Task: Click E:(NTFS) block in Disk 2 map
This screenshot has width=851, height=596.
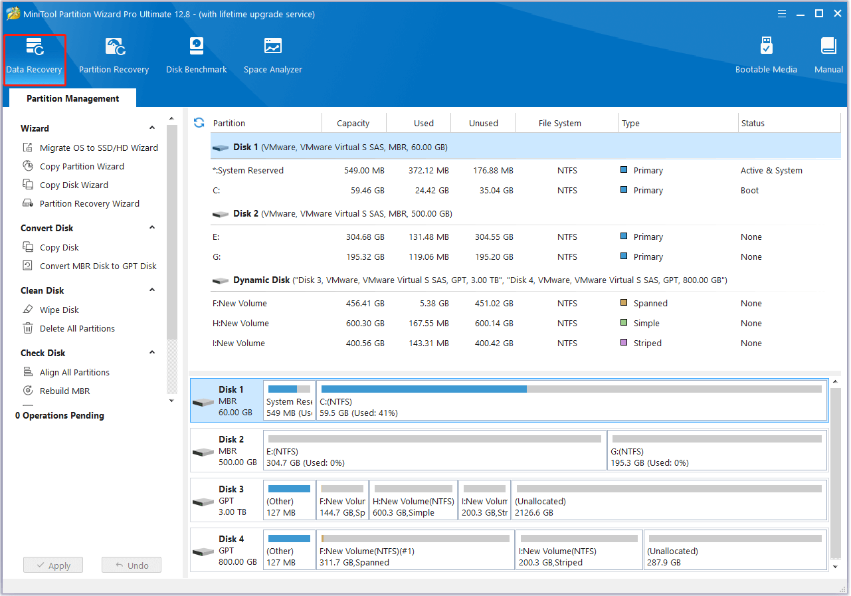Action: 434,450
